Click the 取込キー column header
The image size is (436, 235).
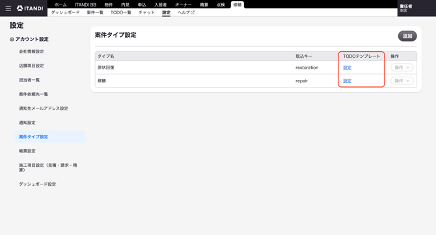point(304,56)
